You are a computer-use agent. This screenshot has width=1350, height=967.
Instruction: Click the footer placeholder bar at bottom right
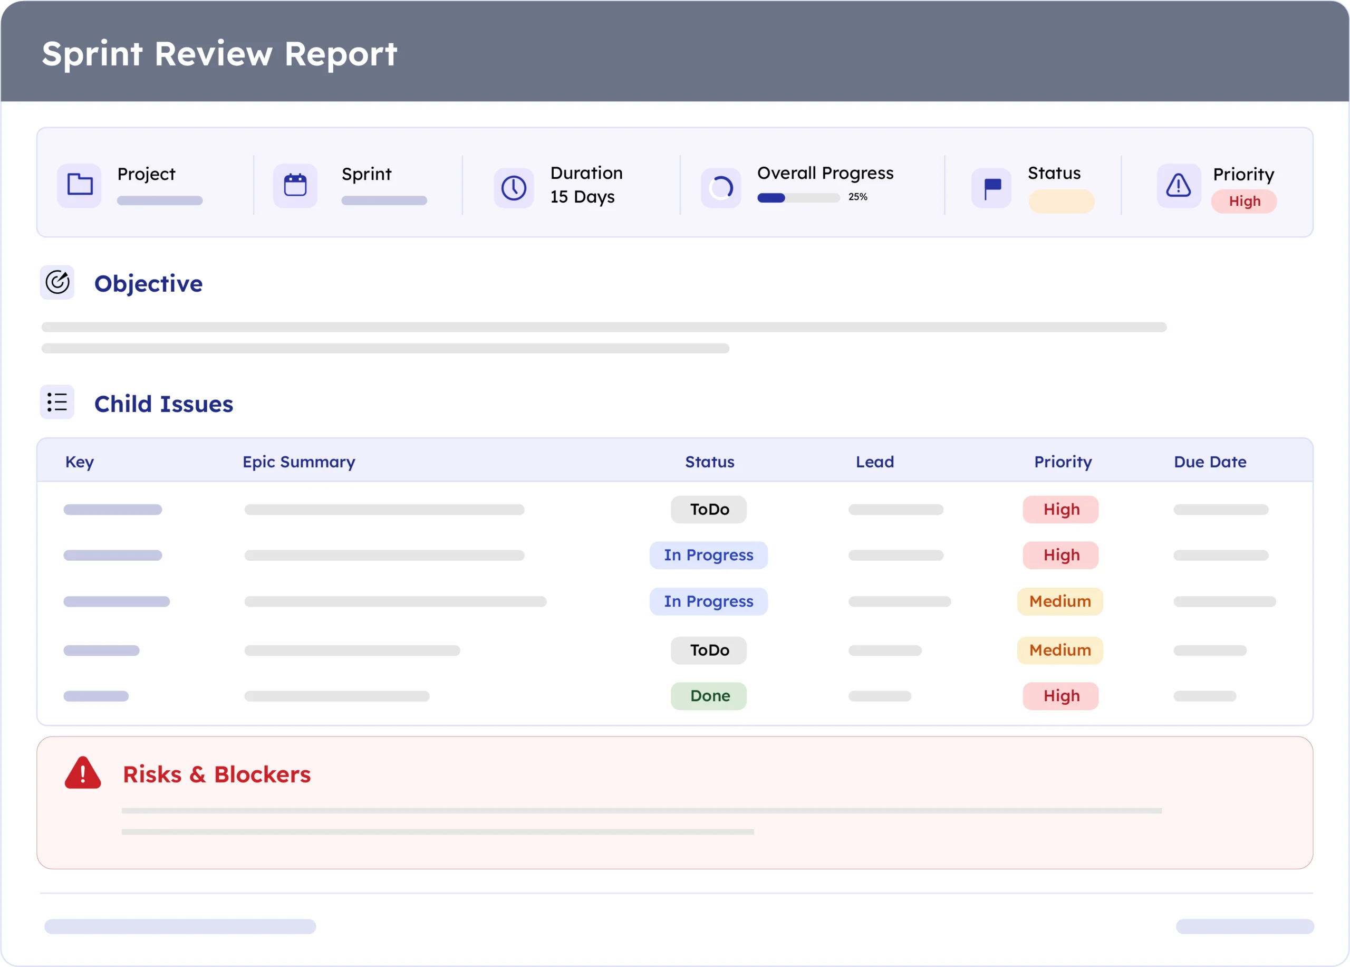click(1245, 926)
